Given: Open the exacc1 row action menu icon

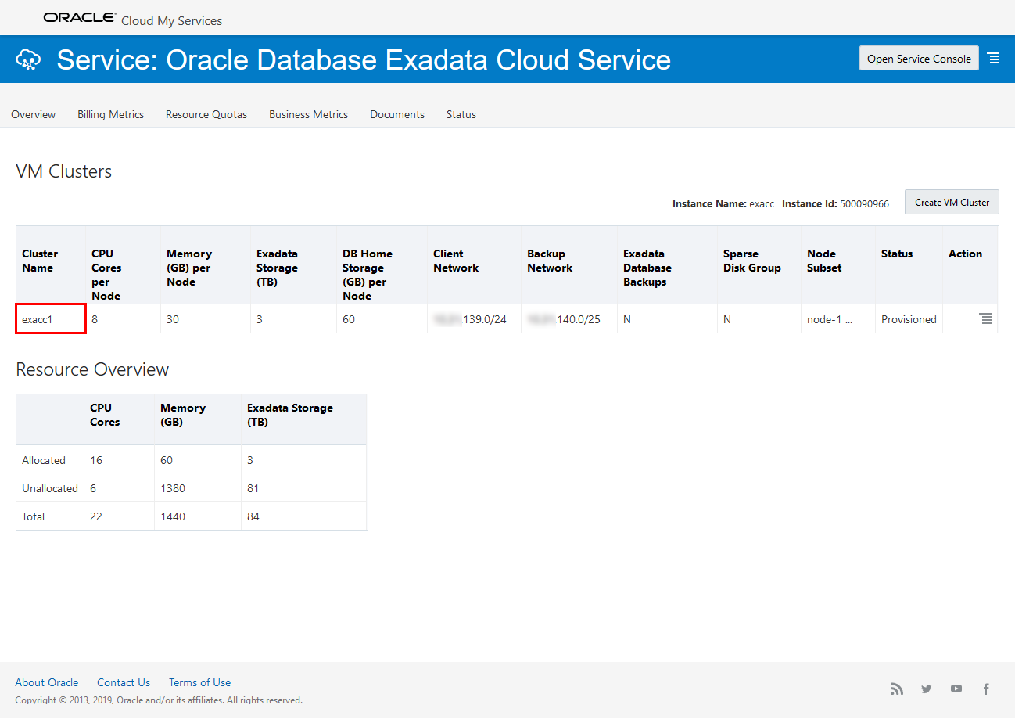Looking at the screenshot, I should coord(985,318).
